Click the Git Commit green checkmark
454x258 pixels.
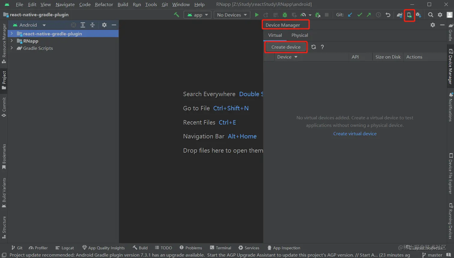(x=359, y=15)
